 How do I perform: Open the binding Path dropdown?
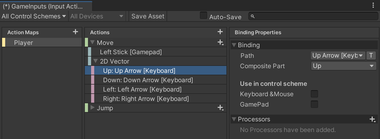click(338, 55)
